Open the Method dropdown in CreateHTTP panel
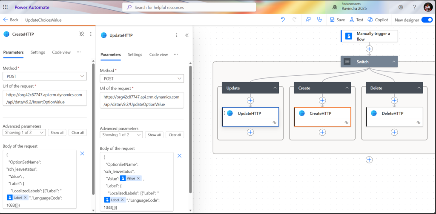The image size is (436, 214). coord(45,76)
